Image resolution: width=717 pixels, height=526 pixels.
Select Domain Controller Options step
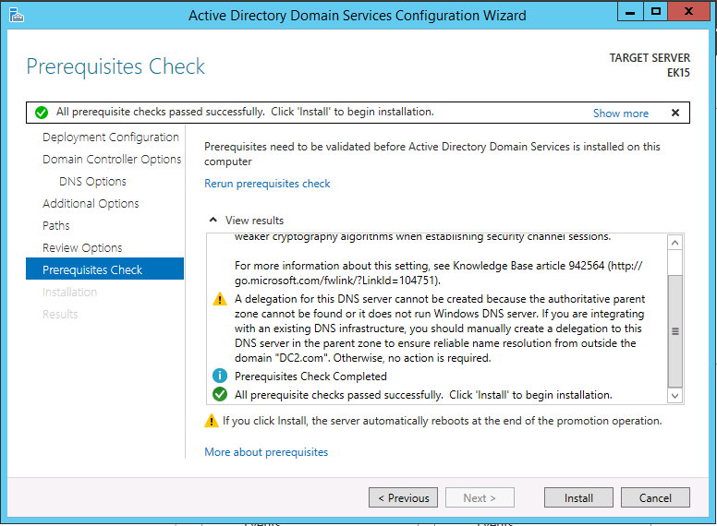(111, 160)
